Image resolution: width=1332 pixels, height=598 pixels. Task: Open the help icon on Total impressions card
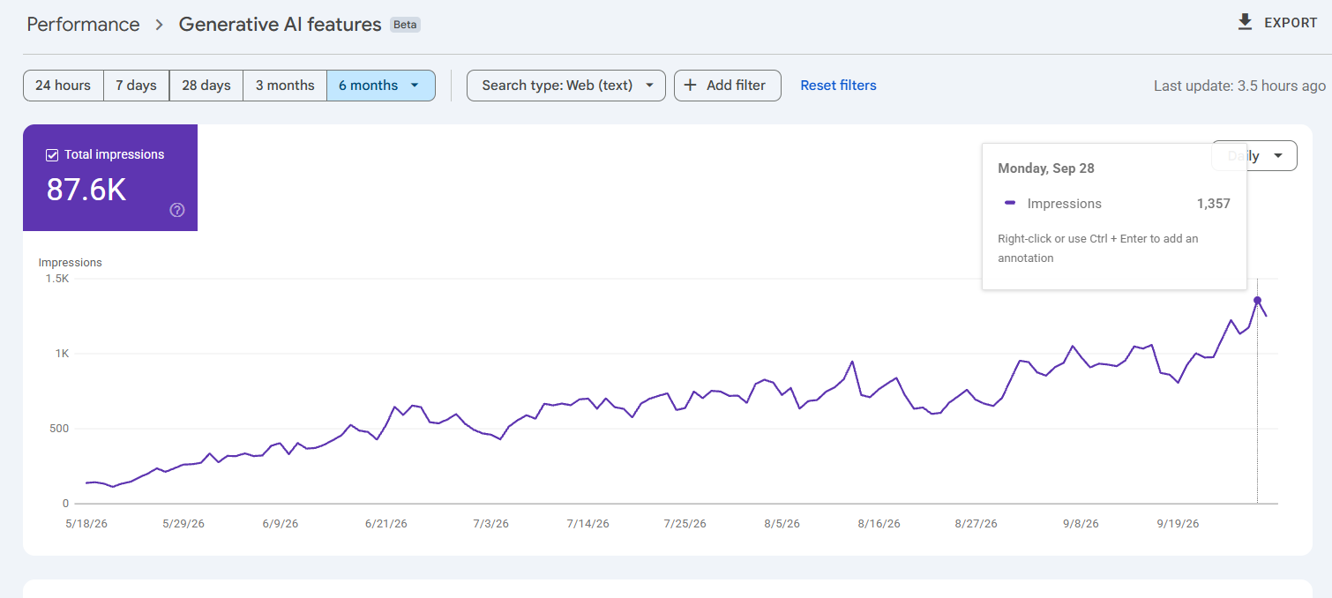[177, 210]
